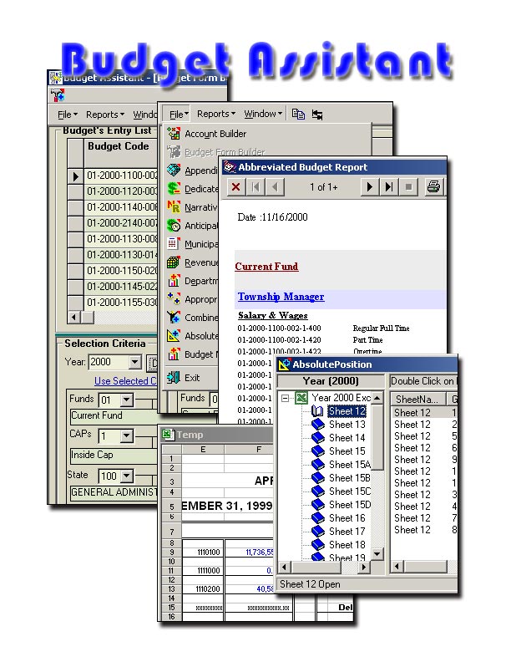The height and width of the screenshot is (662, 511).
Task: Click the Dedicated menu item dollar icon
Action: 174,188
